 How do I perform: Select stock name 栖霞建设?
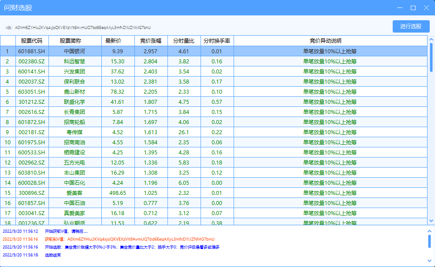tap(74, 152)
